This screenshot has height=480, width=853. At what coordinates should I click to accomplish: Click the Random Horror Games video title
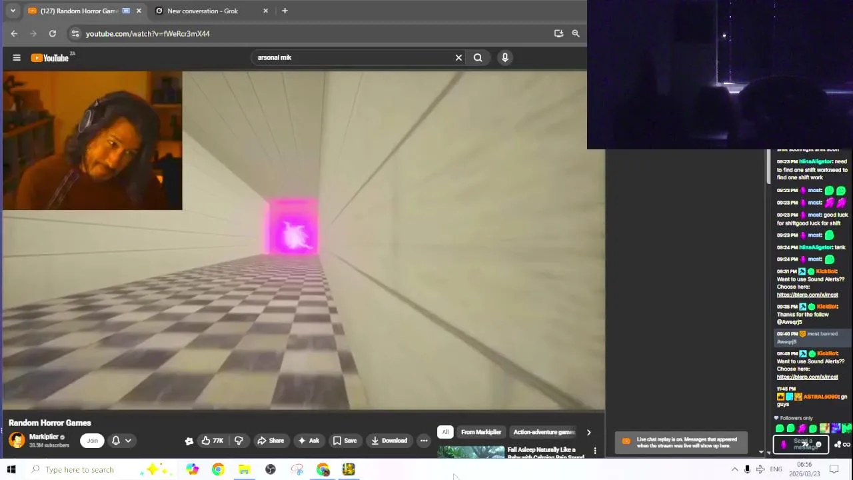50,423
